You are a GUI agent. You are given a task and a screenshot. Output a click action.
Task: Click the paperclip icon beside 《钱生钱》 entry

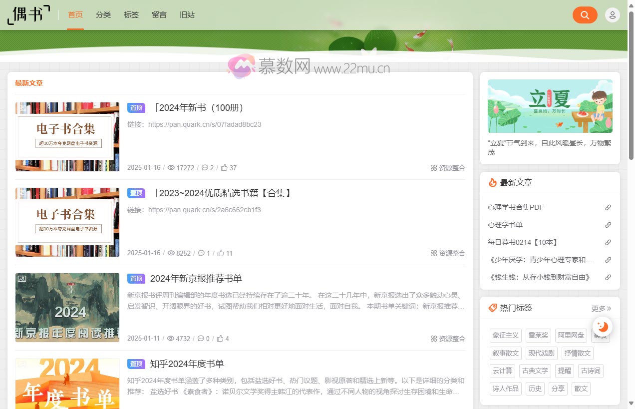pos(608,277)
